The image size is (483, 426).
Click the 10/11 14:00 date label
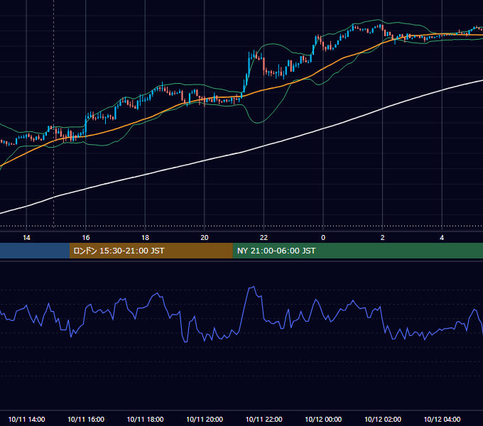[x=26, y=419]
